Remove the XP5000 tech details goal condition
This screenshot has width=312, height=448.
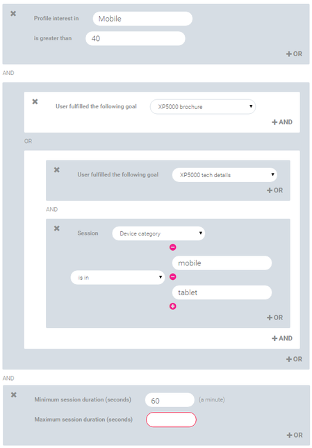point(56,169)
